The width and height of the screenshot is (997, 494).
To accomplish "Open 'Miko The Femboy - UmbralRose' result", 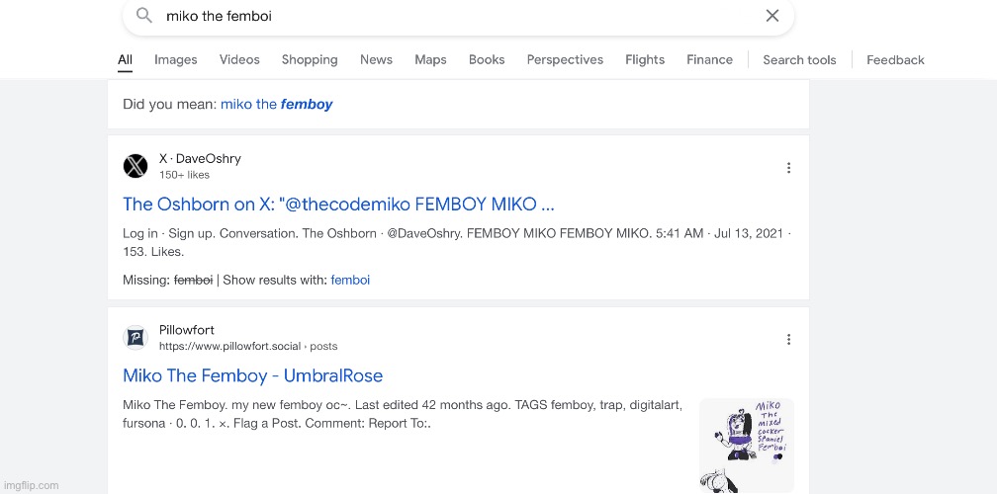I will (x=252, y=376).
